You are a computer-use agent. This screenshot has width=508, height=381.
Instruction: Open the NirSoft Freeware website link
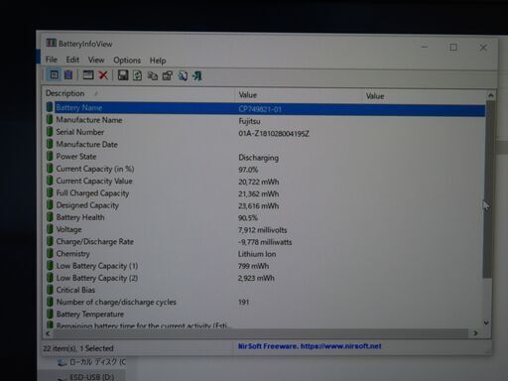click(310, 346)
